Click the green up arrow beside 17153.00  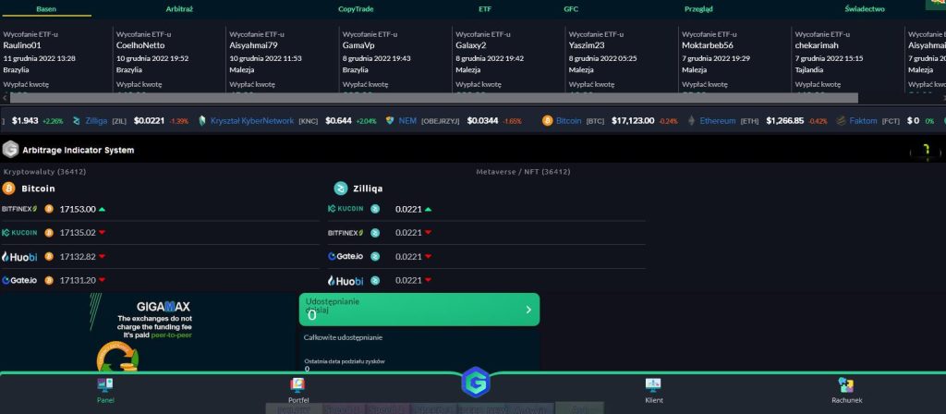pos(102,210)
